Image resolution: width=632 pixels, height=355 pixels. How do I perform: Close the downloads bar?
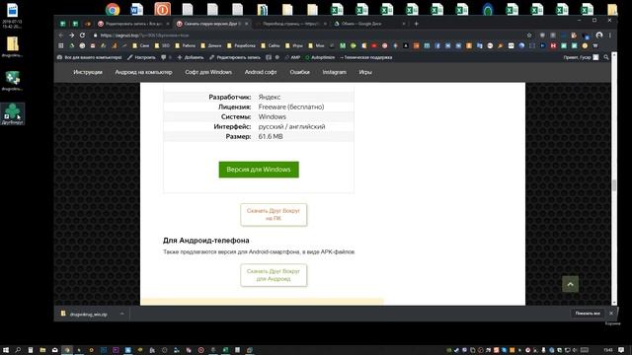coord(611,314)
